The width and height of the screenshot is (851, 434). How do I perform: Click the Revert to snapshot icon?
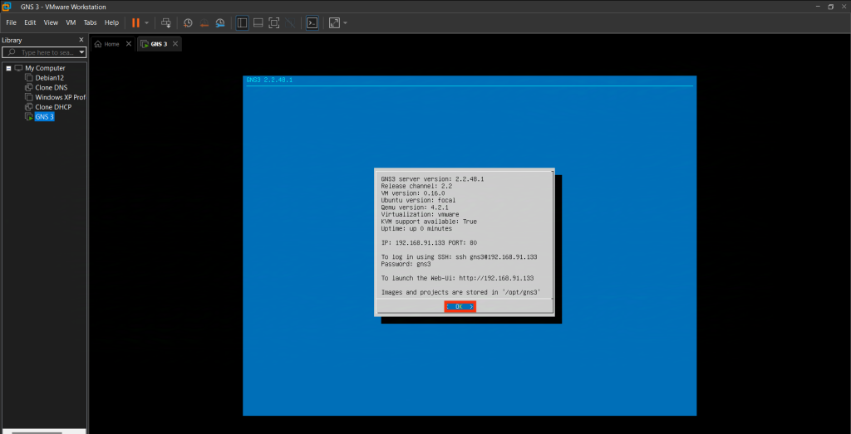pyautogui.click(x=204, y=22)
